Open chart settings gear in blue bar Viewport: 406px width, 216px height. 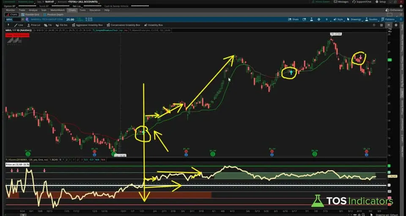tap(319, 19)
